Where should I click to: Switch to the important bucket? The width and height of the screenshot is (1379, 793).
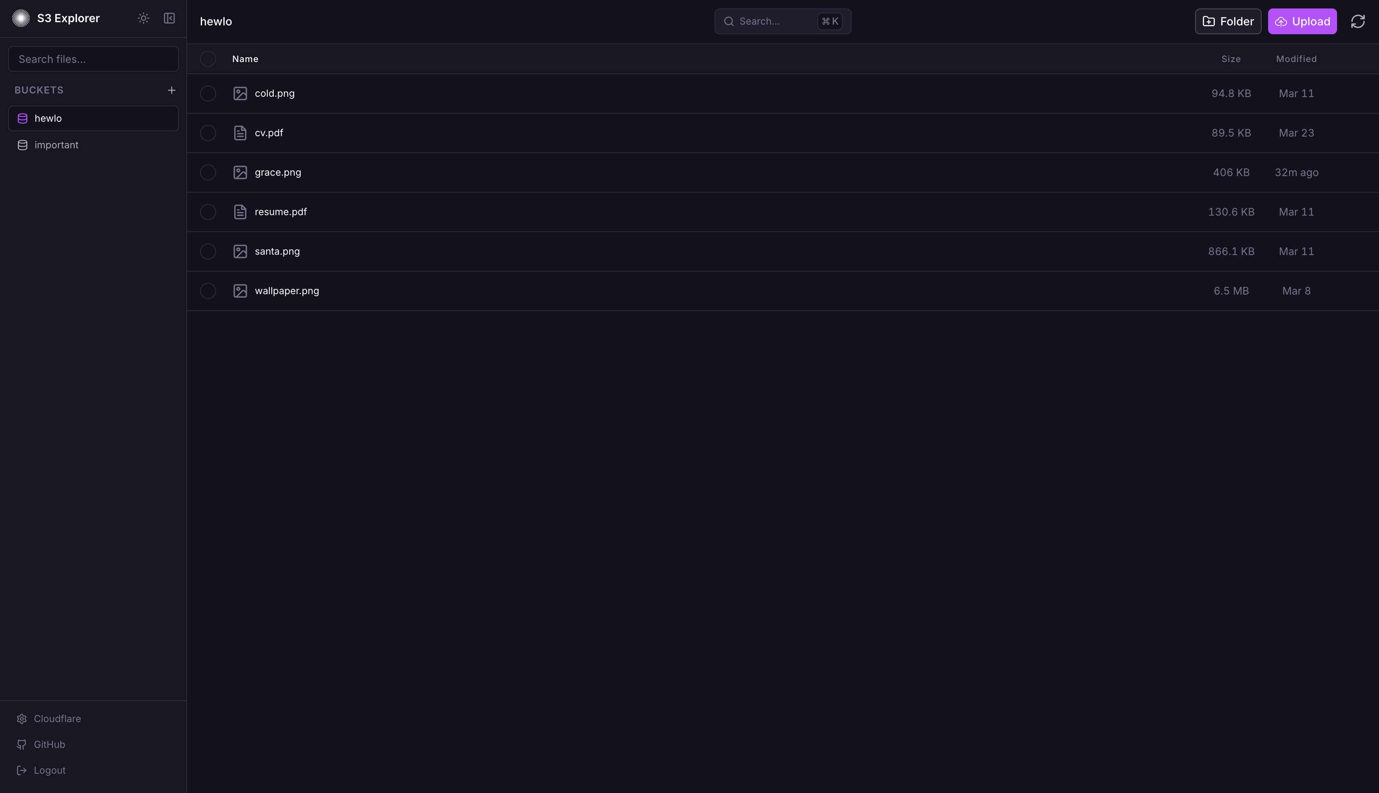point(57,144)
